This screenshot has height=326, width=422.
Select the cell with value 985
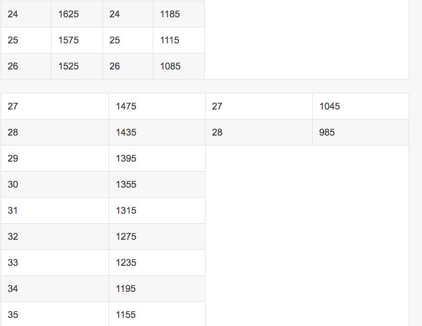pyautogui.click(x=360, y=132)
